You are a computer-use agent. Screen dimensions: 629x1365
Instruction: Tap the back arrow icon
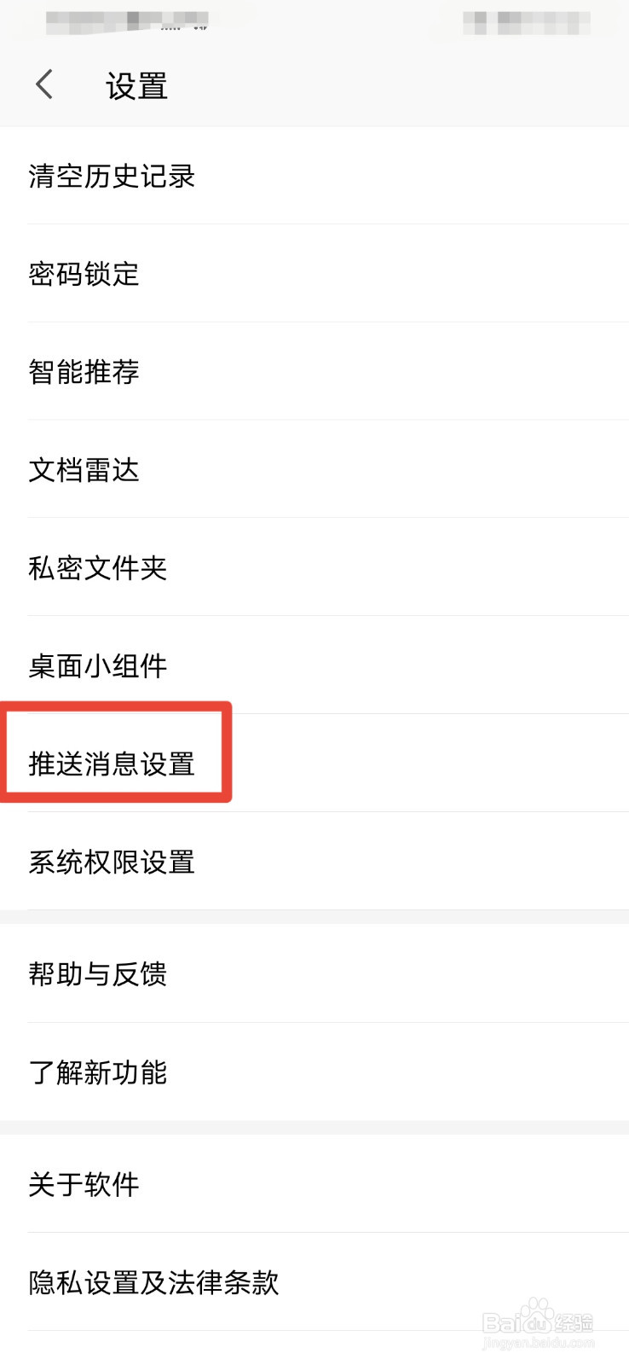pos(44,84)
